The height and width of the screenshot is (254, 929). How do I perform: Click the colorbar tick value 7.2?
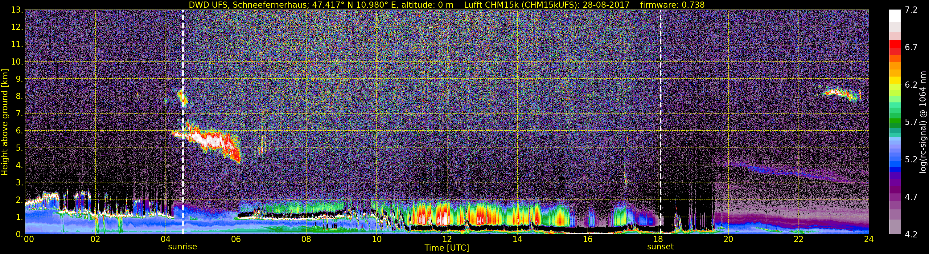pyautogui.click(x=911, y=10)
